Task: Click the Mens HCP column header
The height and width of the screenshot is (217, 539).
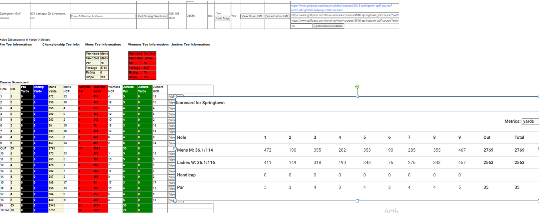Action: [x=70, y=89]
